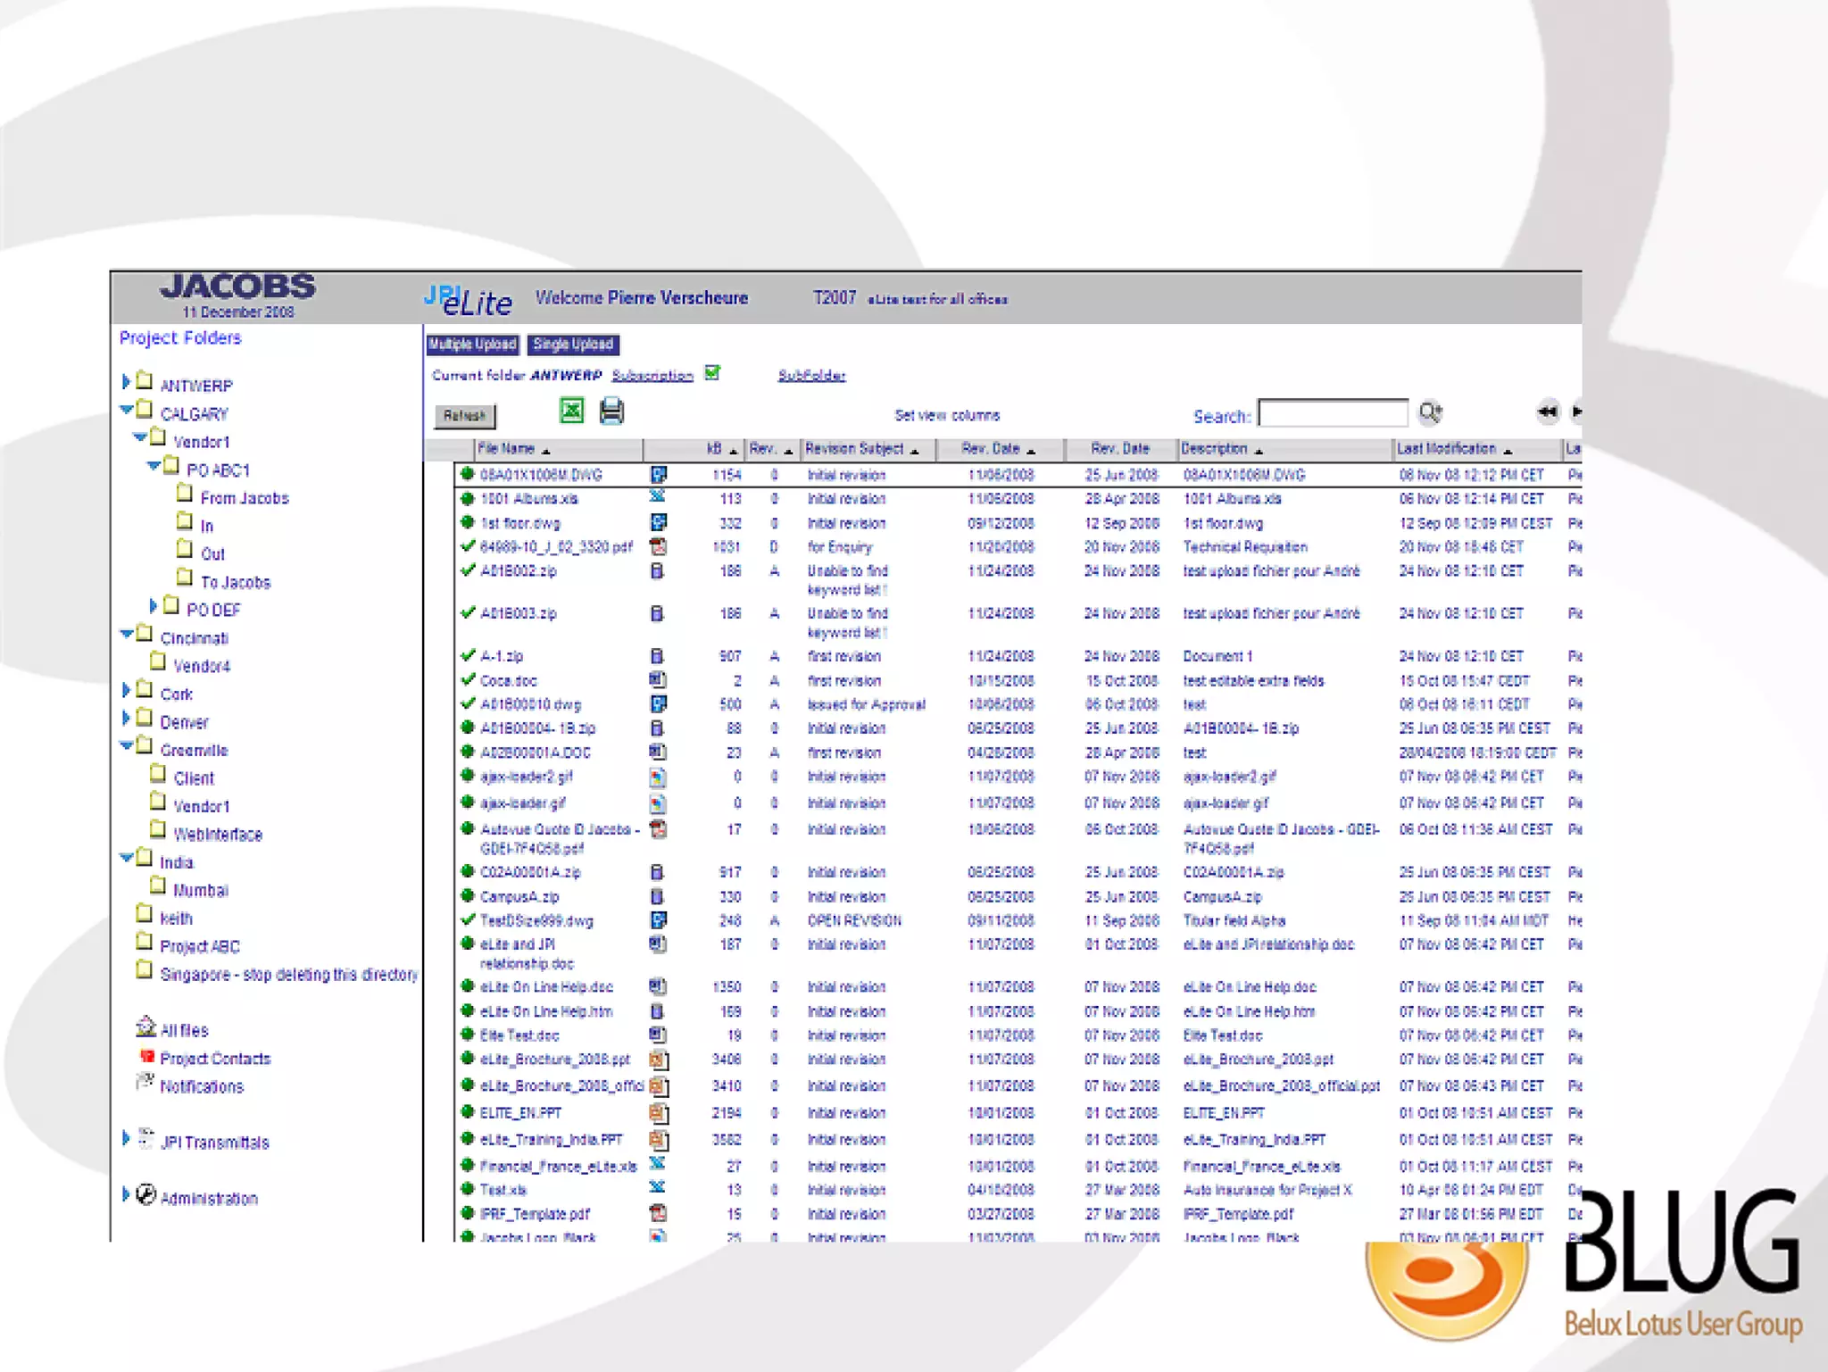This screenshot has height=1372, width=1828.
Task: Sort by File Name column
Action: [x=506, y=449]
